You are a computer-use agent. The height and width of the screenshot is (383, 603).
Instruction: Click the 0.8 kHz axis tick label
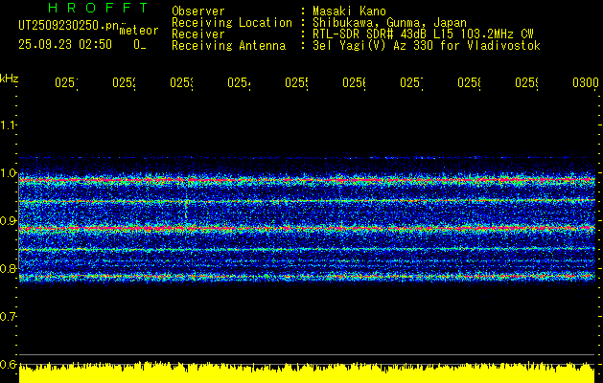pos(9,268)
